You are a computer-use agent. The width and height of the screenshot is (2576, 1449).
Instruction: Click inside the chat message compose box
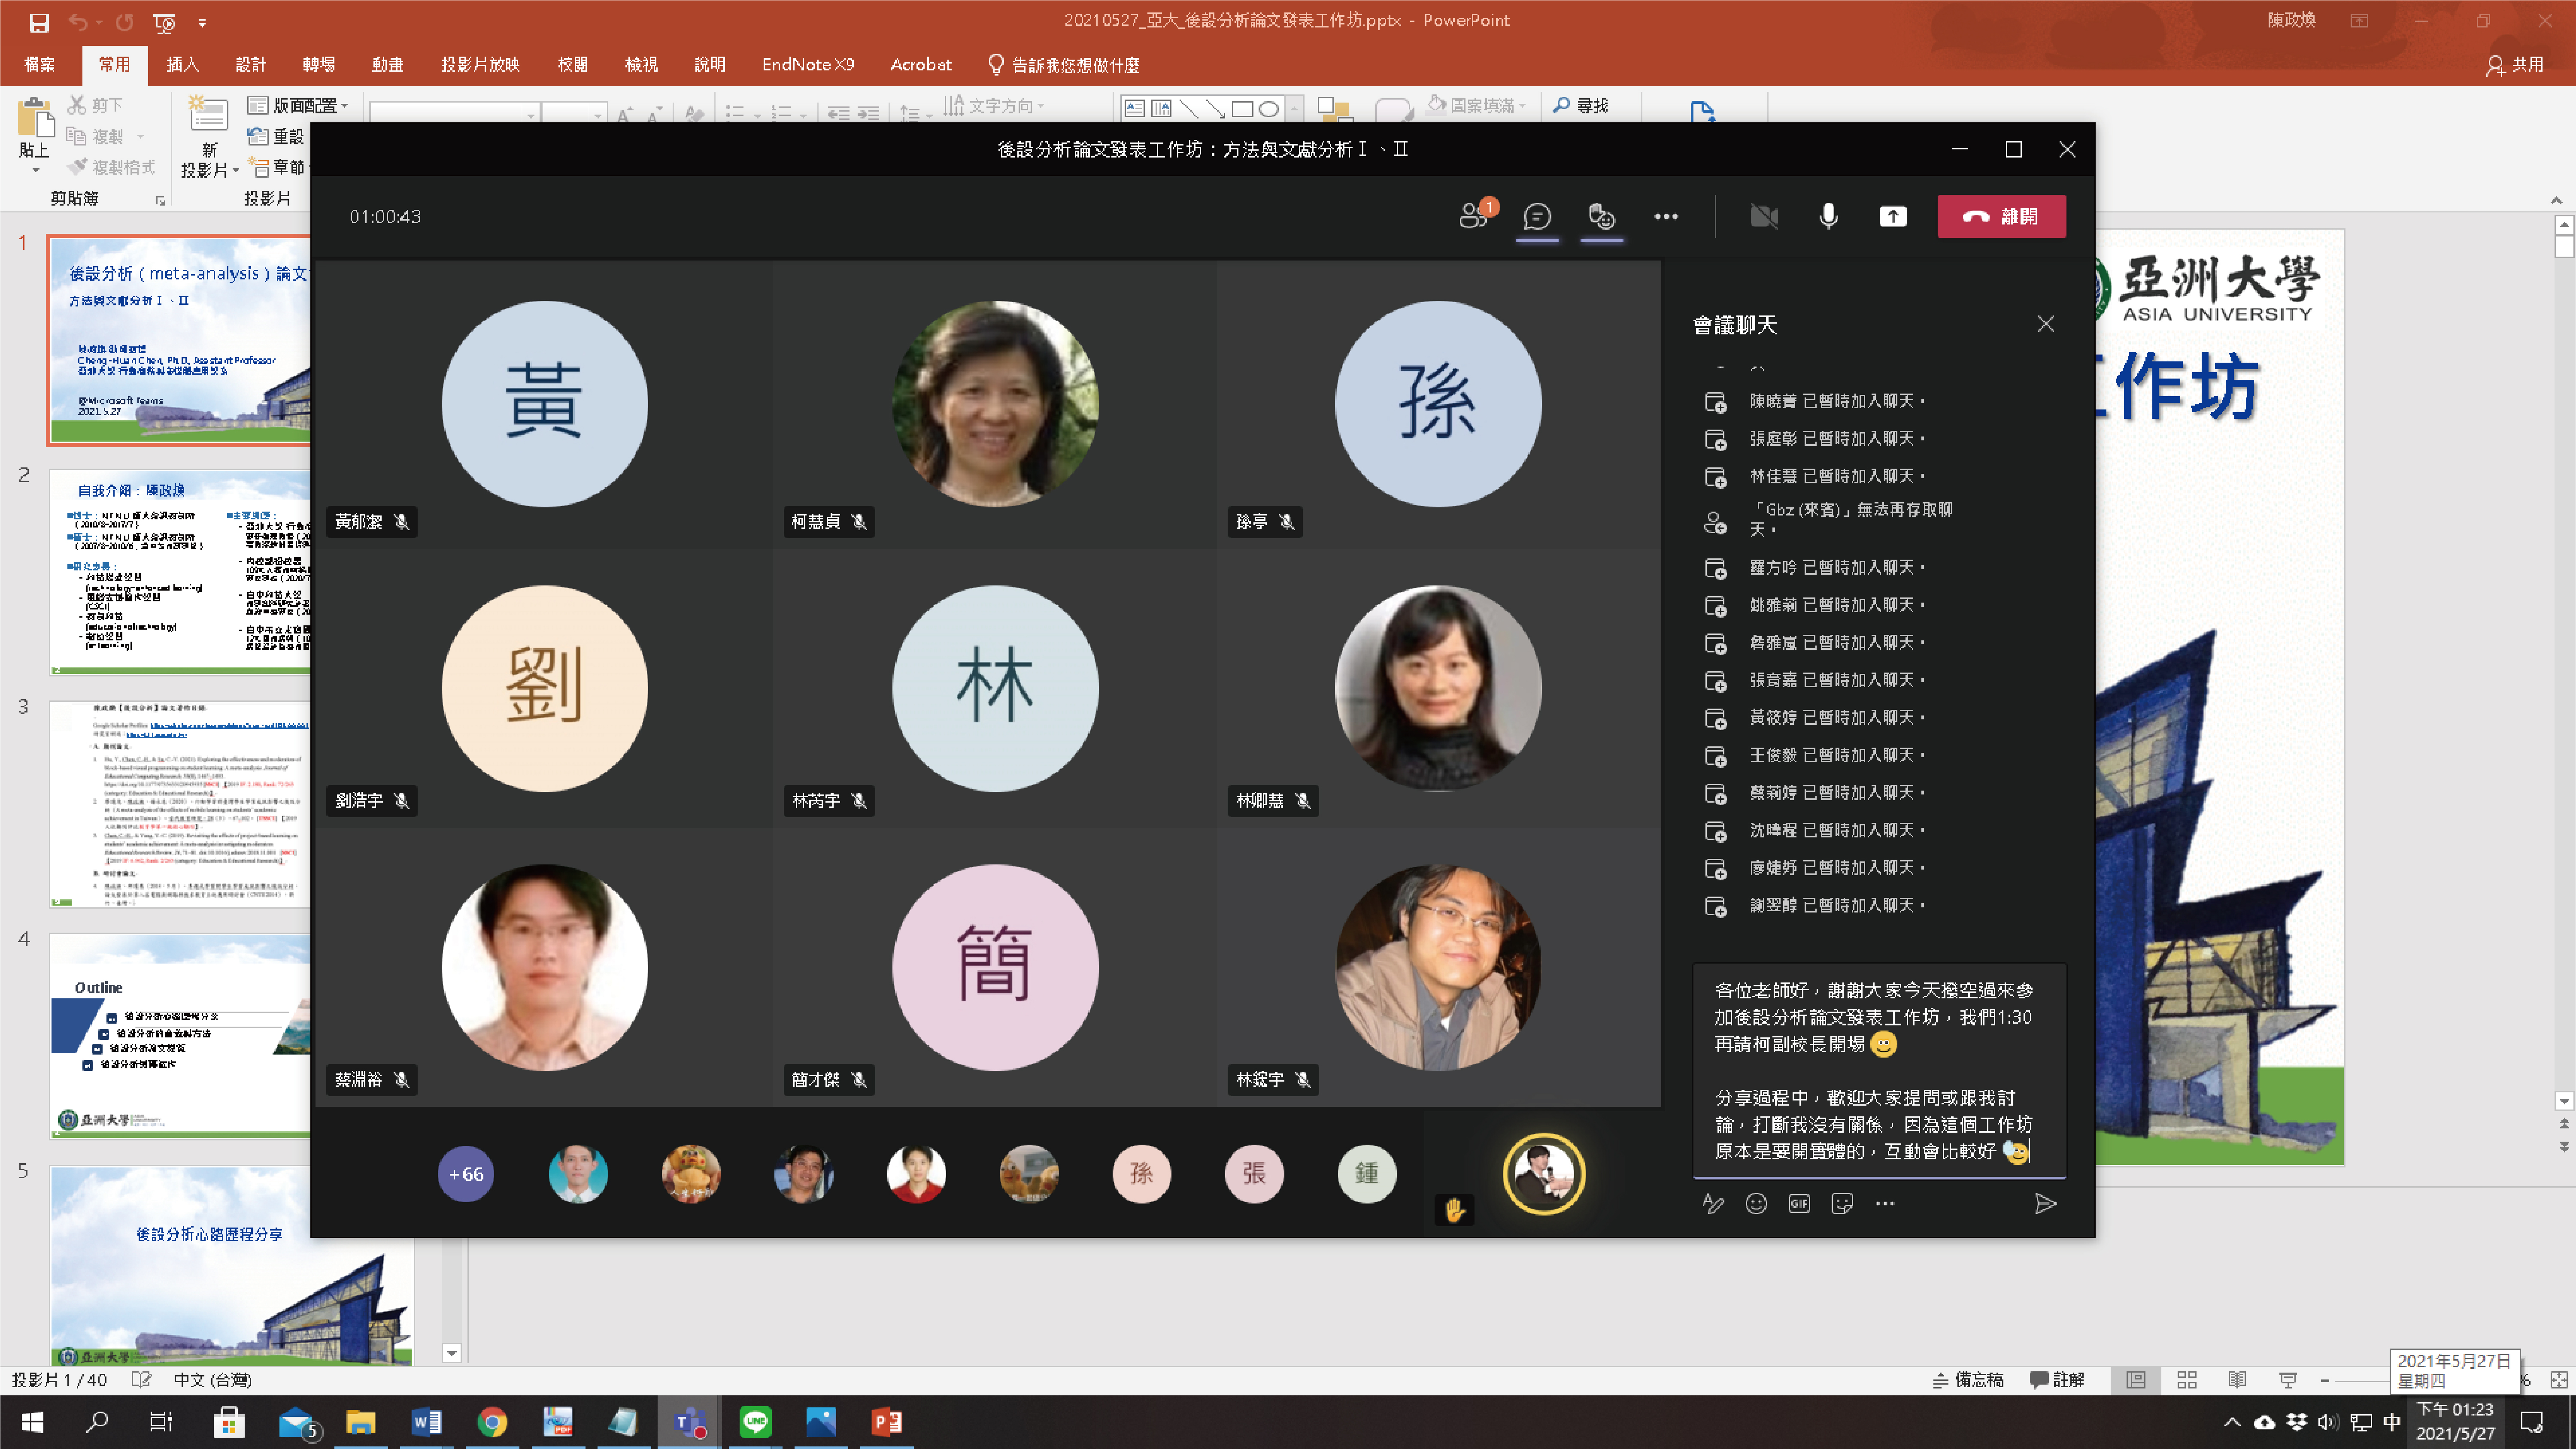(x=1879, y=1070)
